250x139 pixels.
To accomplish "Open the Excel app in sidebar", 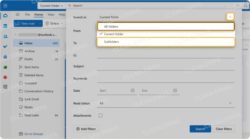I will (x=5, y=67).
